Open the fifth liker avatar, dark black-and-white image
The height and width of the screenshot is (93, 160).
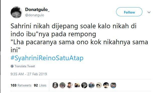(84, 85)
